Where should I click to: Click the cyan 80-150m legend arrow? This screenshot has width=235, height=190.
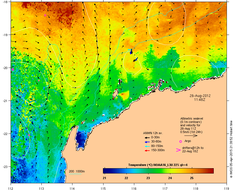(x=147, y=146)
